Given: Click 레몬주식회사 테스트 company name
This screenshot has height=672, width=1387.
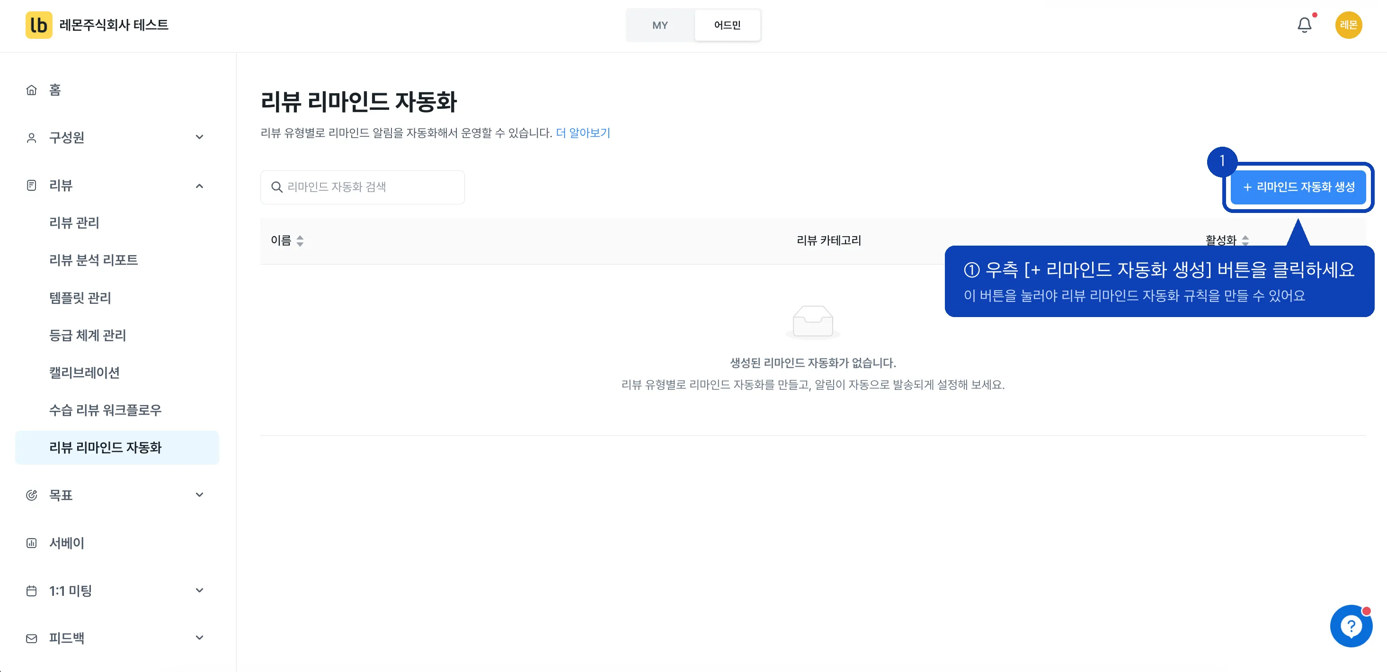Looking at the screenshot, I should 114,25.
